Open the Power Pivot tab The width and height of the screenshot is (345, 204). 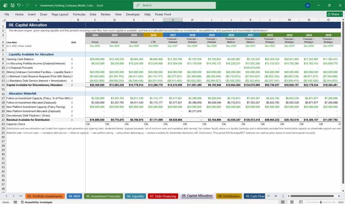pos(163,14)
